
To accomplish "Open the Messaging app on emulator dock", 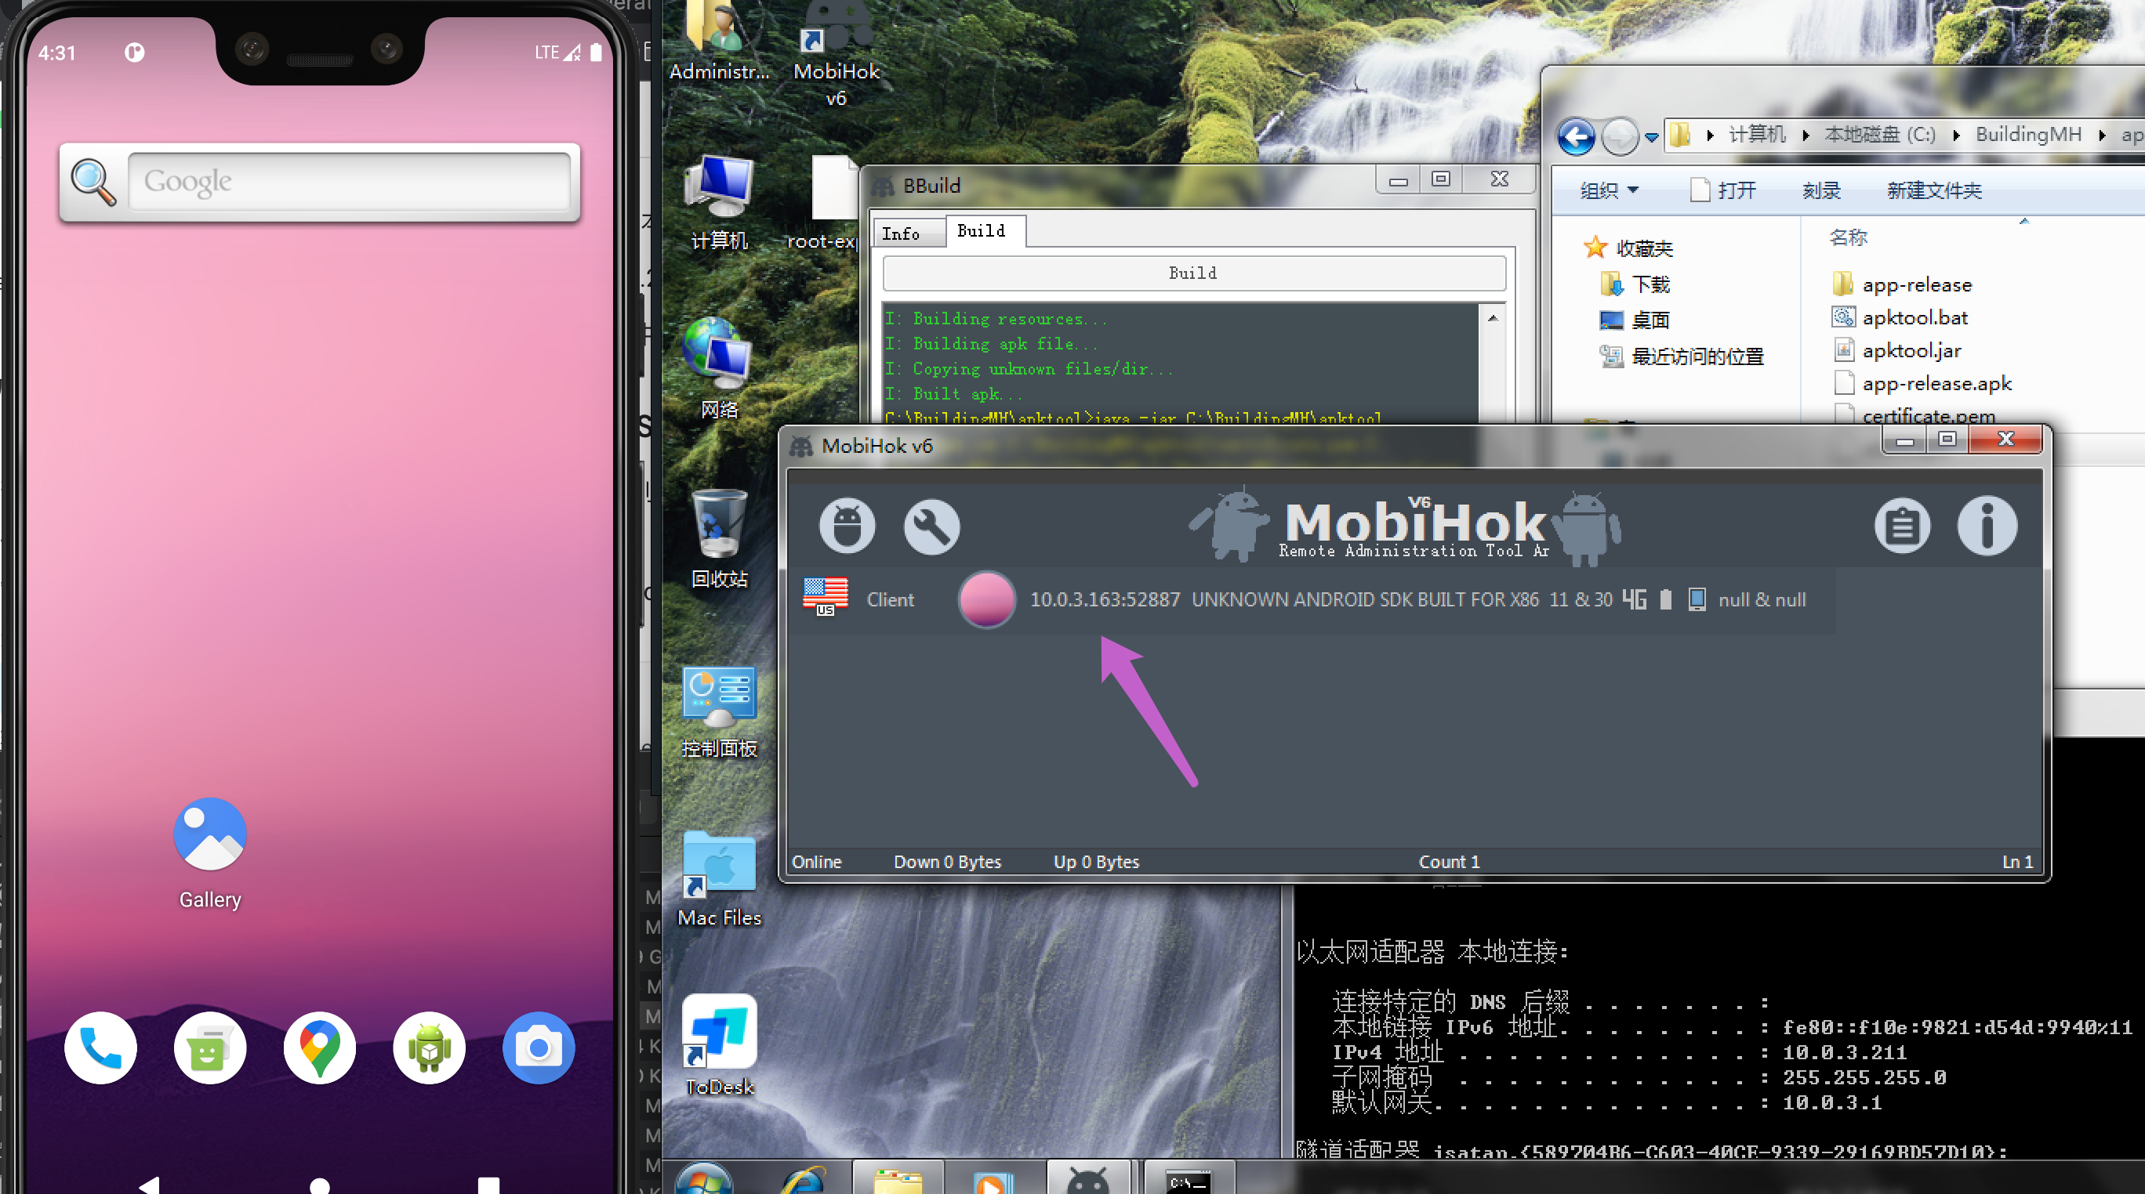I will [x=210, y=1047].
